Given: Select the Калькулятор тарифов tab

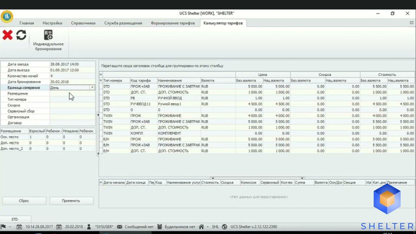Looking at the screenshot, I should (223, 23).
